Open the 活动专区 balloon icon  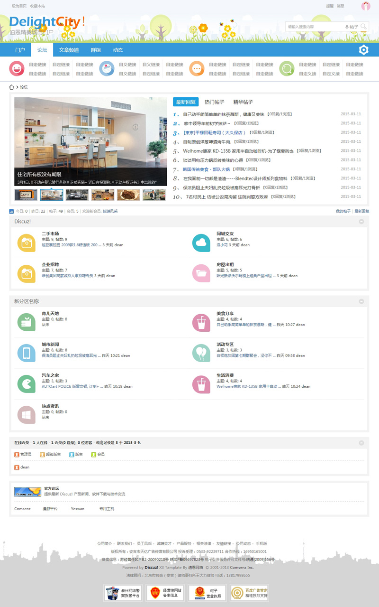coord(201,353)
